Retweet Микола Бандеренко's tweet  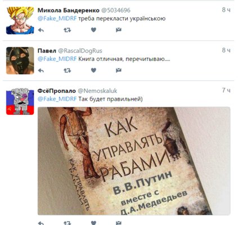point(67,30)
